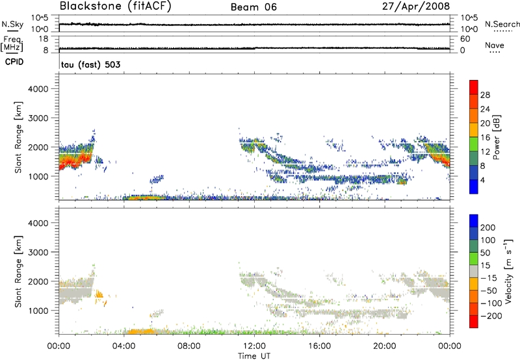Pick the light green Power segment between 12 and 16

[474, 144]
